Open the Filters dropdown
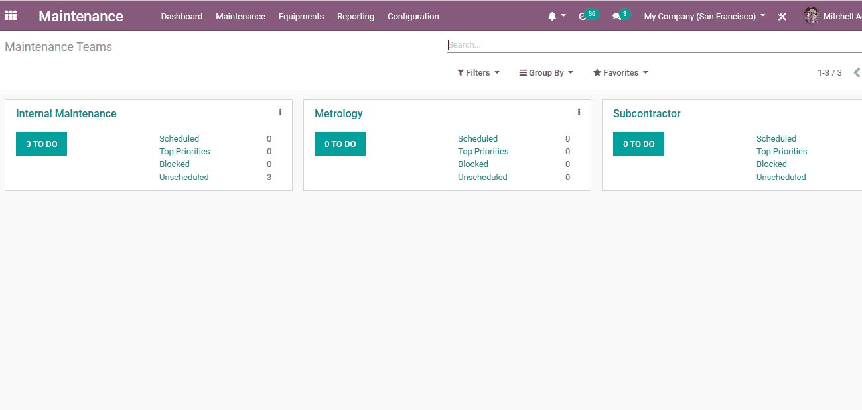 pos(478,73)
